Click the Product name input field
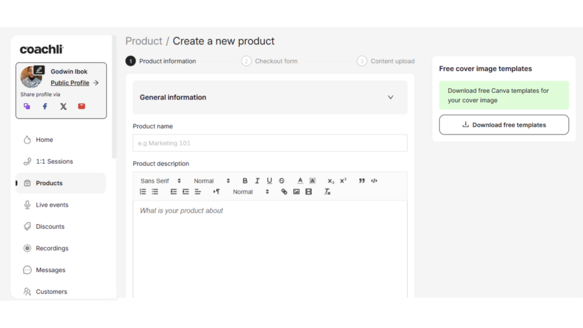The width and height of the screenshot is (583, 328). [x=270, y=143]
